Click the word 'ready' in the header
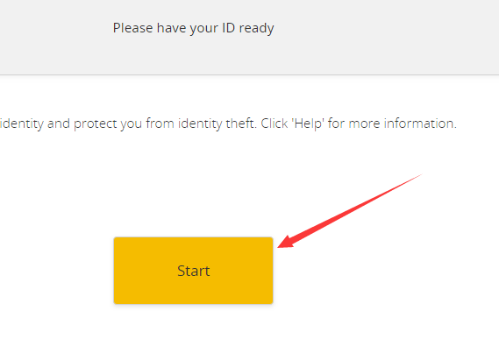Image resolution: width=499 pixels, height=346 pixels. (x=256, y=29)
